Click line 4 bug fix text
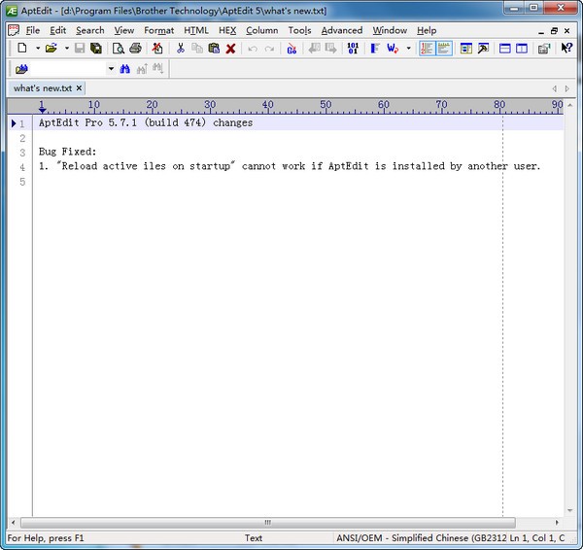Viewport: 583px width, 550px height. 290,166
